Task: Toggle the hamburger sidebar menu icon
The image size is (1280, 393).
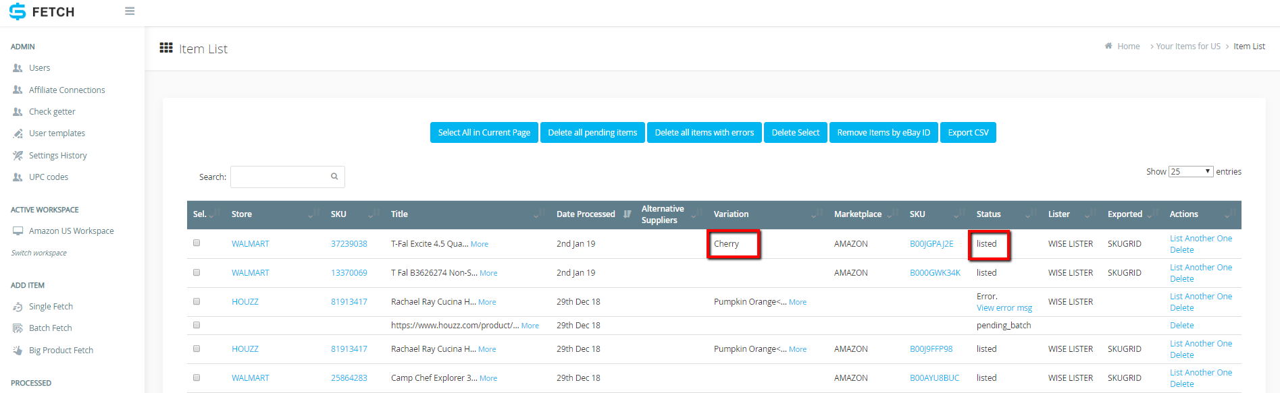Action: [130, 11]
